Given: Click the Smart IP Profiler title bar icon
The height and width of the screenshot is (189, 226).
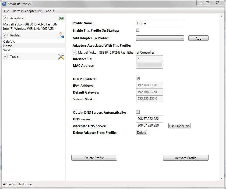Looking at the screenshot, I should 4,4.
